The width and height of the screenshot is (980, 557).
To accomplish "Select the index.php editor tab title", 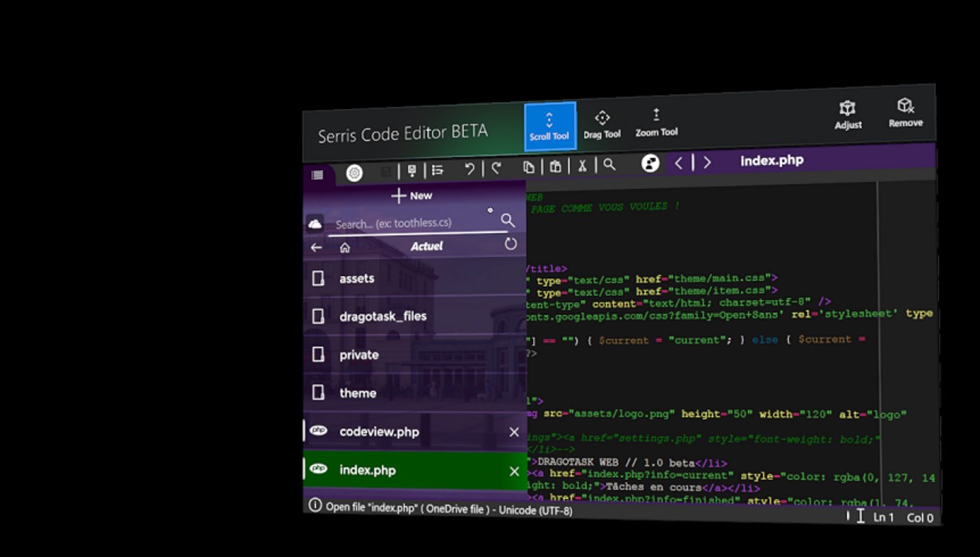I will coord(772,160).
